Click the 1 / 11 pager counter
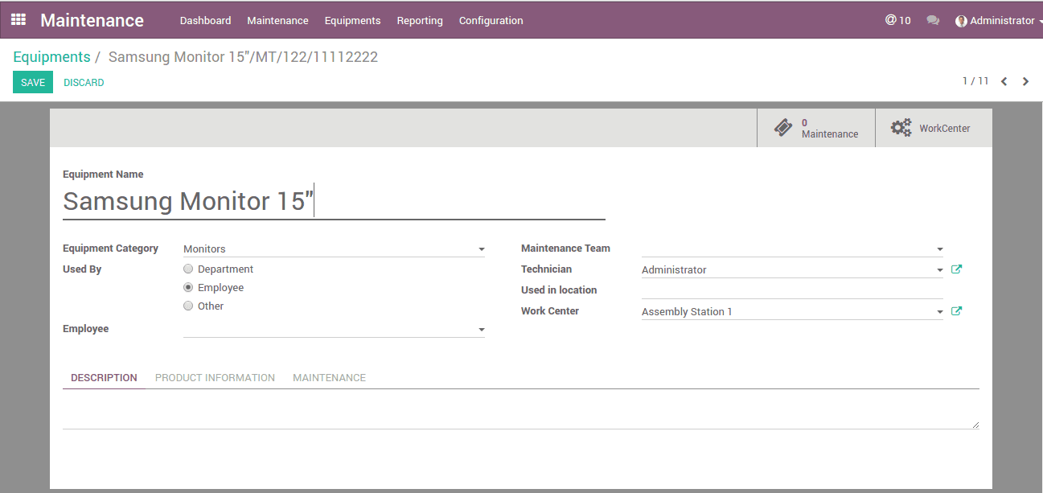Screen dimensions: 1043x493 coord(975,81)
